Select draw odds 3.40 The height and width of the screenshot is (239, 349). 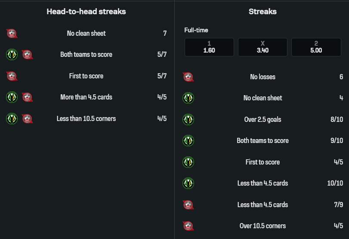[263, 47]
